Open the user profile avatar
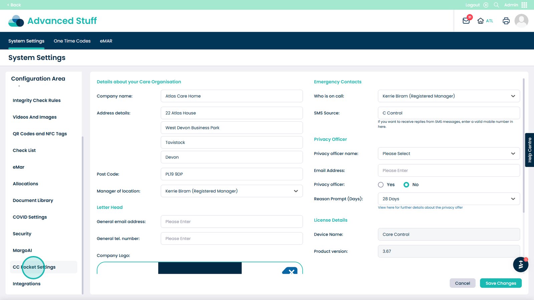 (x=521, y=21)
